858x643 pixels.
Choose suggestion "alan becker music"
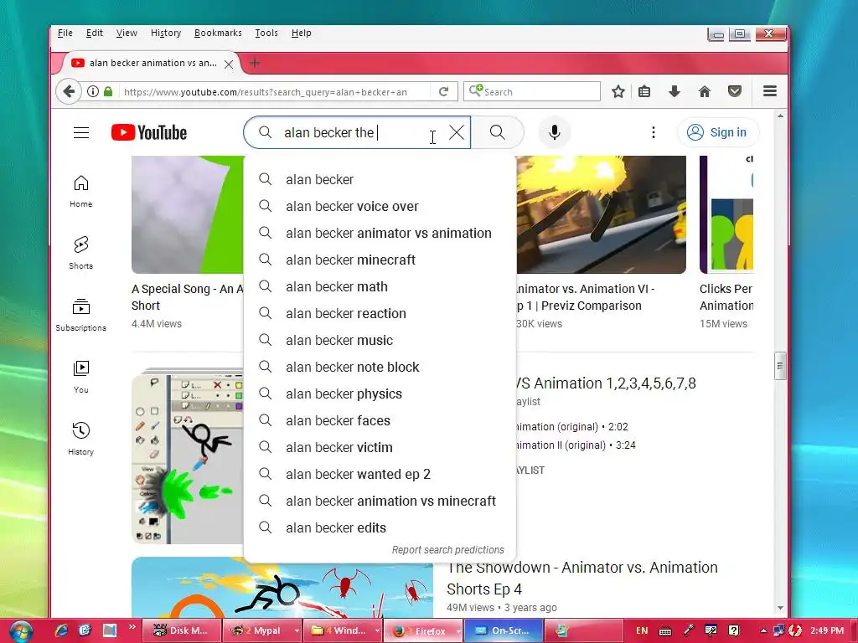pos(380,340)
